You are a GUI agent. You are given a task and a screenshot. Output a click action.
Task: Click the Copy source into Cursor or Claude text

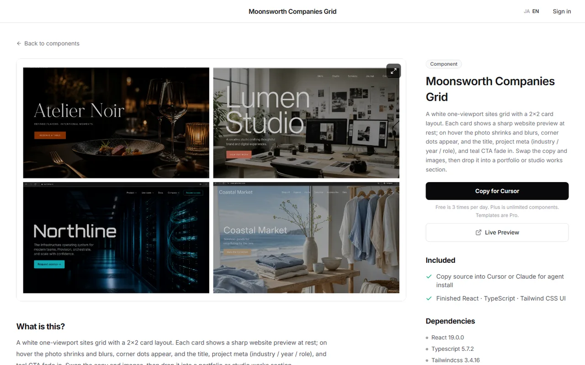[x=500, y=281]
